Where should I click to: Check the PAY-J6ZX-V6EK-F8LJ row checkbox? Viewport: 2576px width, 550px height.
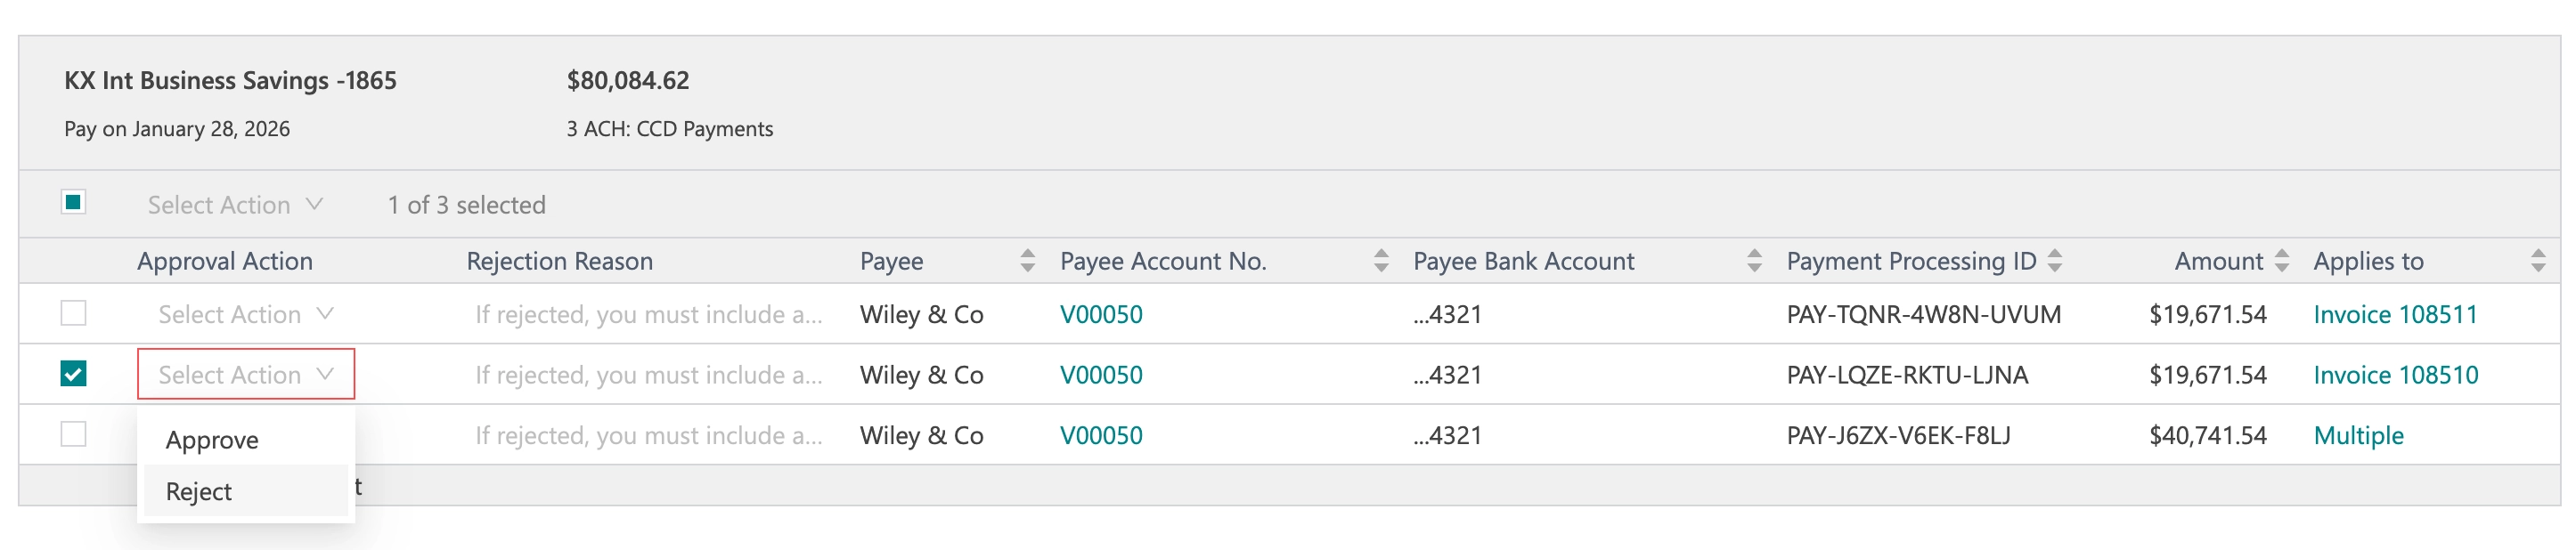click(73, 434)
